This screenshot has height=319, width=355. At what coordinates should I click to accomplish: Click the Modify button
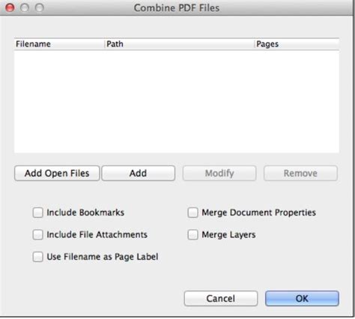219,173
